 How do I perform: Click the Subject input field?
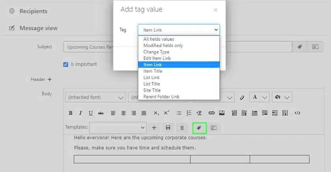178,47
